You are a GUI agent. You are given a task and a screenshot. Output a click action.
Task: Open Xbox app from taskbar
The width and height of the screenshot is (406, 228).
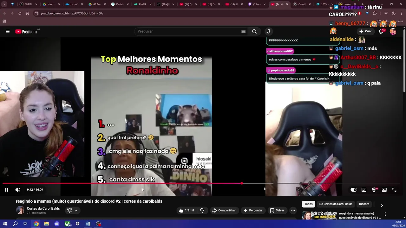67,224
